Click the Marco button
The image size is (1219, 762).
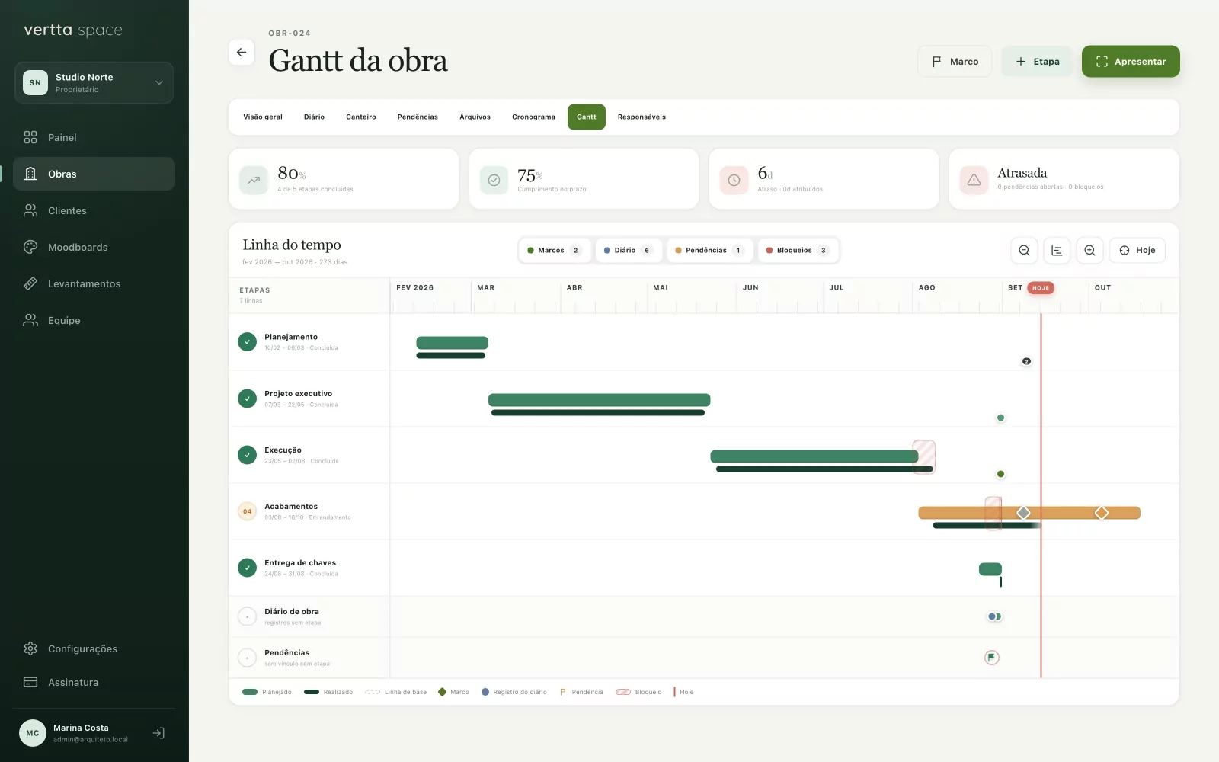955,61
